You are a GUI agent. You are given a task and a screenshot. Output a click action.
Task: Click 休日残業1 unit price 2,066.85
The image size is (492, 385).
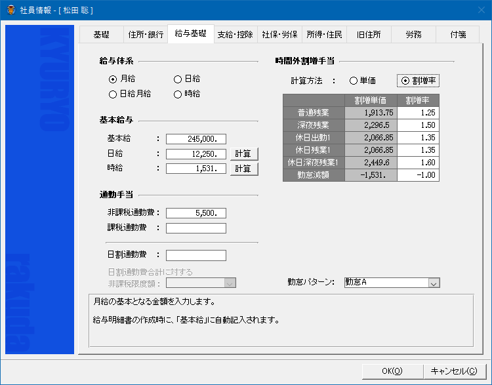pos(371,150)
